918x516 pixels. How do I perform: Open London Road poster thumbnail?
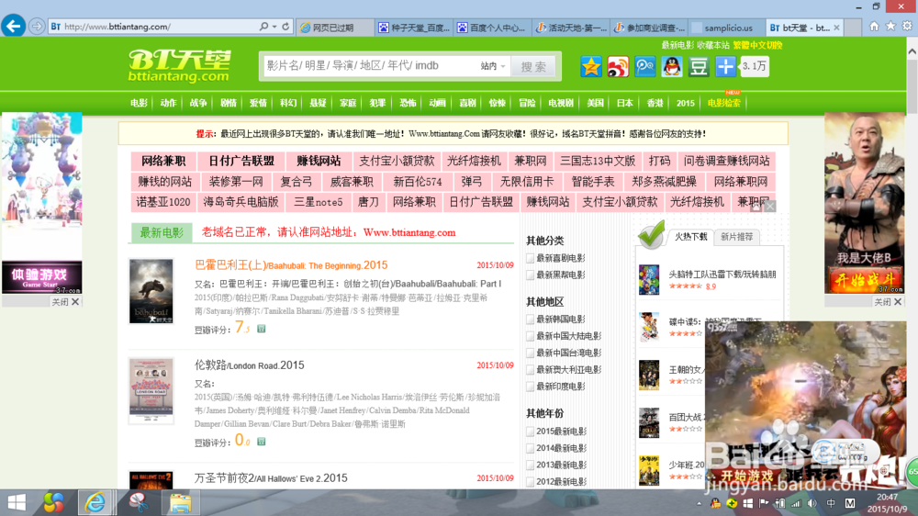pyautogui.click(x=151, y=390)
